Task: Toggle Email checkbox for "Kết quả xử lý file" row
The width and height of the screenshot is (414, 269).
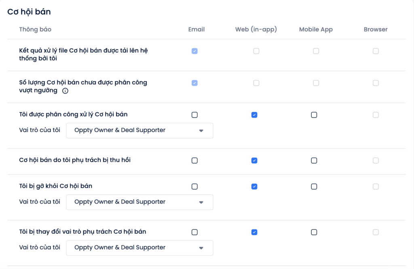Action: click(x=194, y=51)
